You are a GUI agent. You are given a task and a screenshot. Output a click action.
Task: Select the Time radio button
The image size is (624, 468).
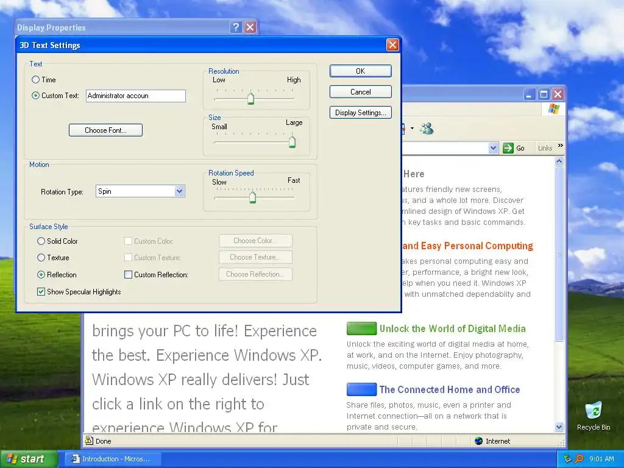click(35, 80)
